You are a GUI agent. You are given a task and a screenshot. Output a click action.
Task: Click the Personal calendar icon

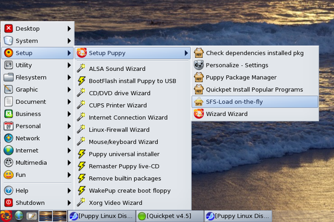[x=9, y=126]
